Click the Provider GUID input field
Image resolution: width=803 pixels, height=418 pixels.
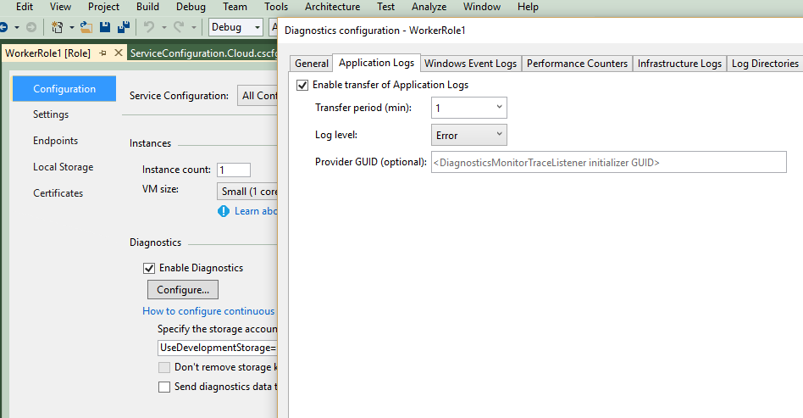pos(608,162)
